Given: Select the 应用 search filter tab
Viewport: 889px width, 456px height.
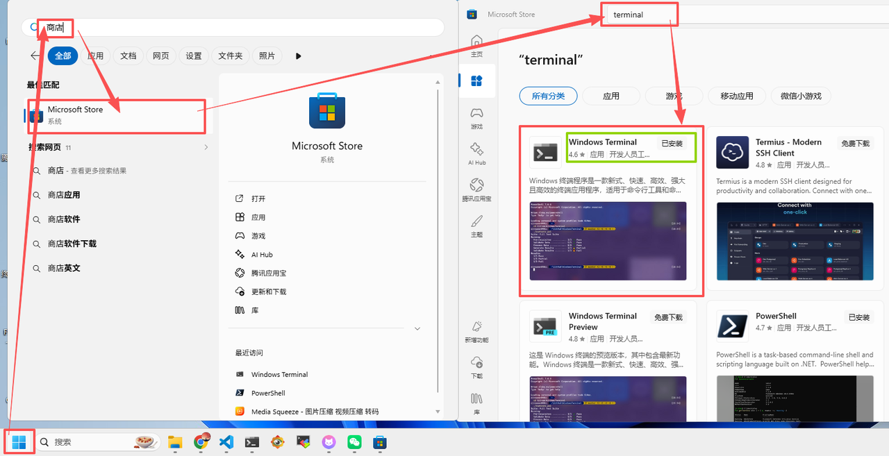Looking at the screenshot, I should coord(96,56).
